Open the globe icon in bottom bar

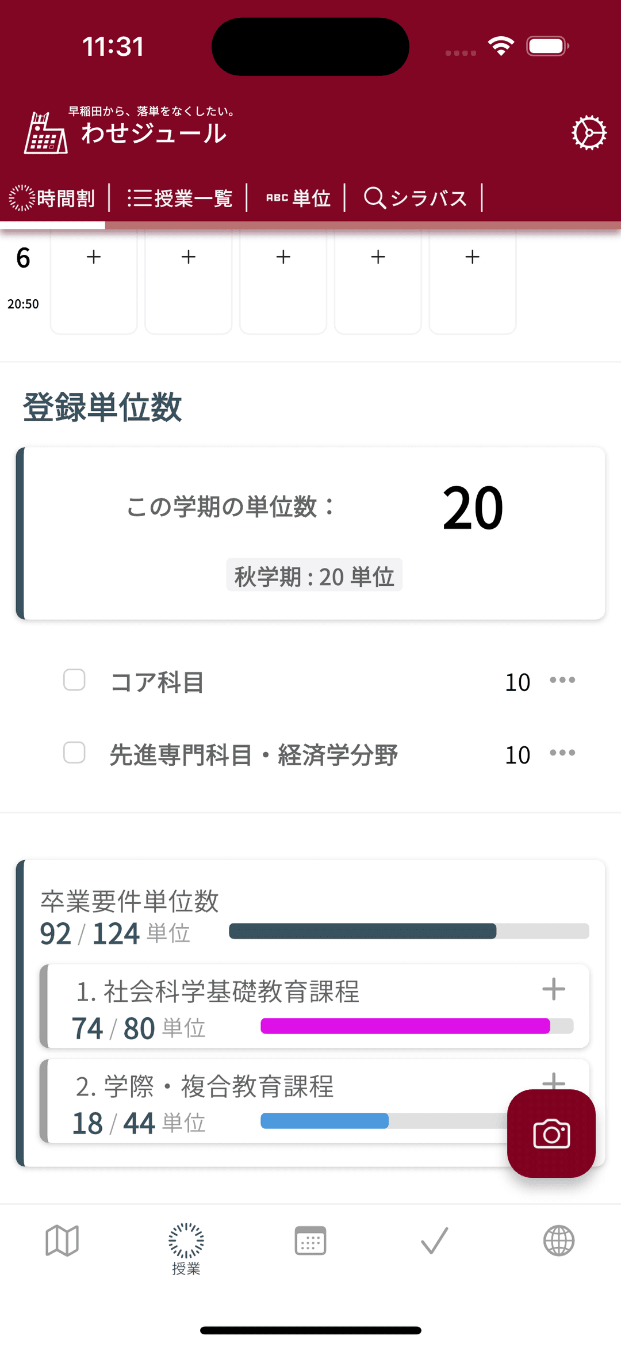pyautogui.click(x=559, y=1241)
